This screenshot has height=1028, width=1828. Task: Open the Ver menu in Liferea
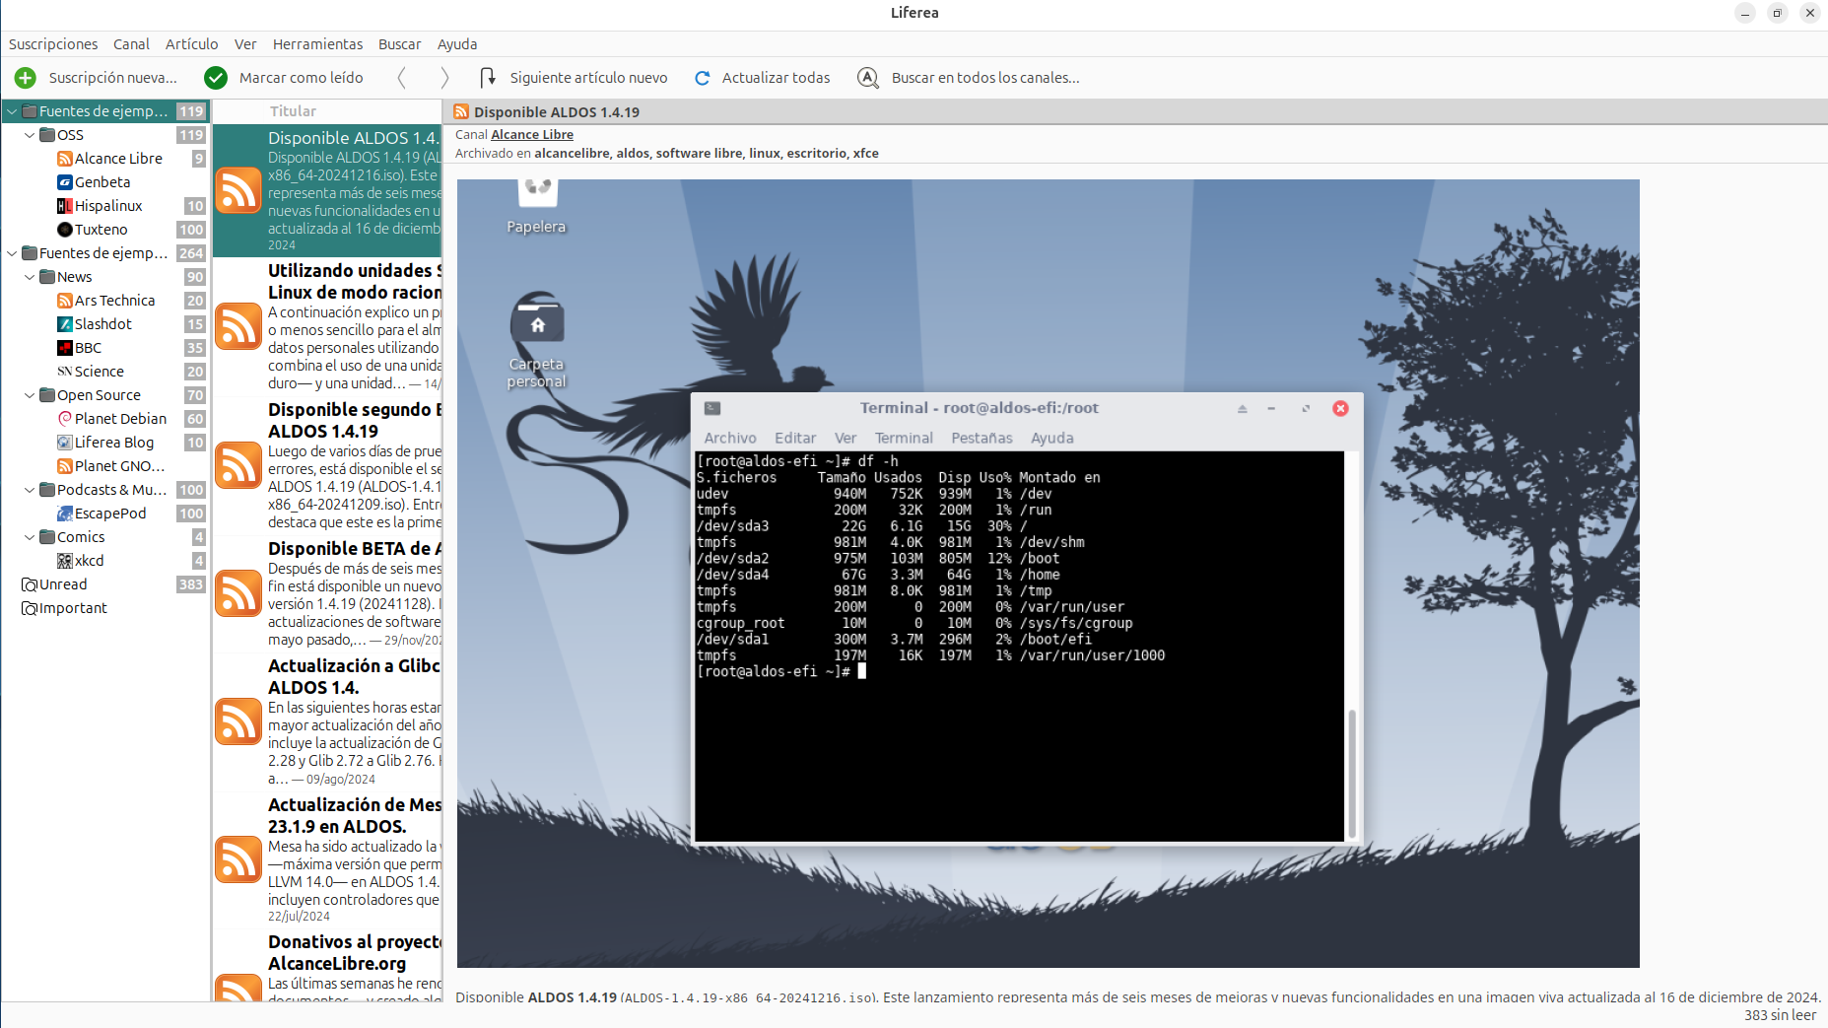tap(245, 44)
